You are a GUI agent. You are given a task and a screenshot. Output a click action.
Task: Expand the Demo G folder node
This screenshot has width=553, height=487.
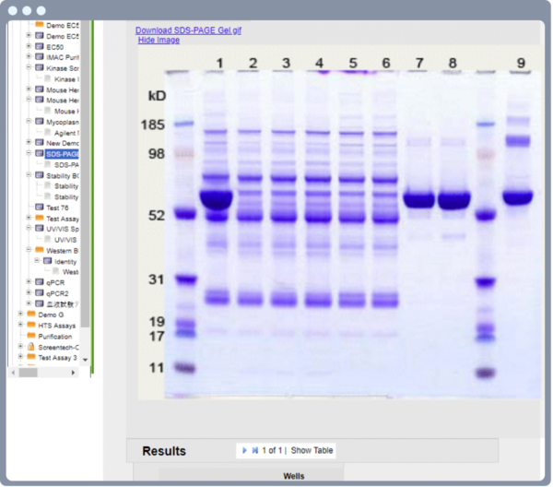(x=20, y=315)
